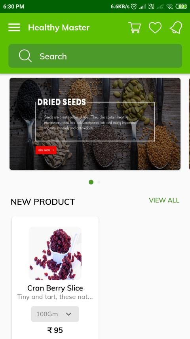Tap the magnifying glass search icon
The height and width of the screenshot is (339, 190).
[x=25, y=56]
